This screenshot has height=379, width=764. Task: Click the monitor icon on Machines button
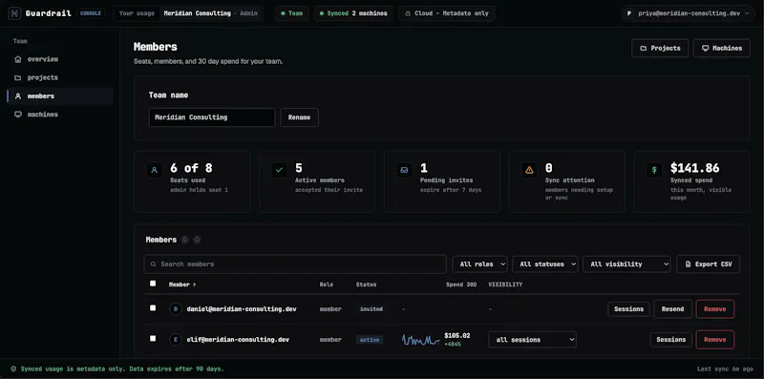pos(705,49)
